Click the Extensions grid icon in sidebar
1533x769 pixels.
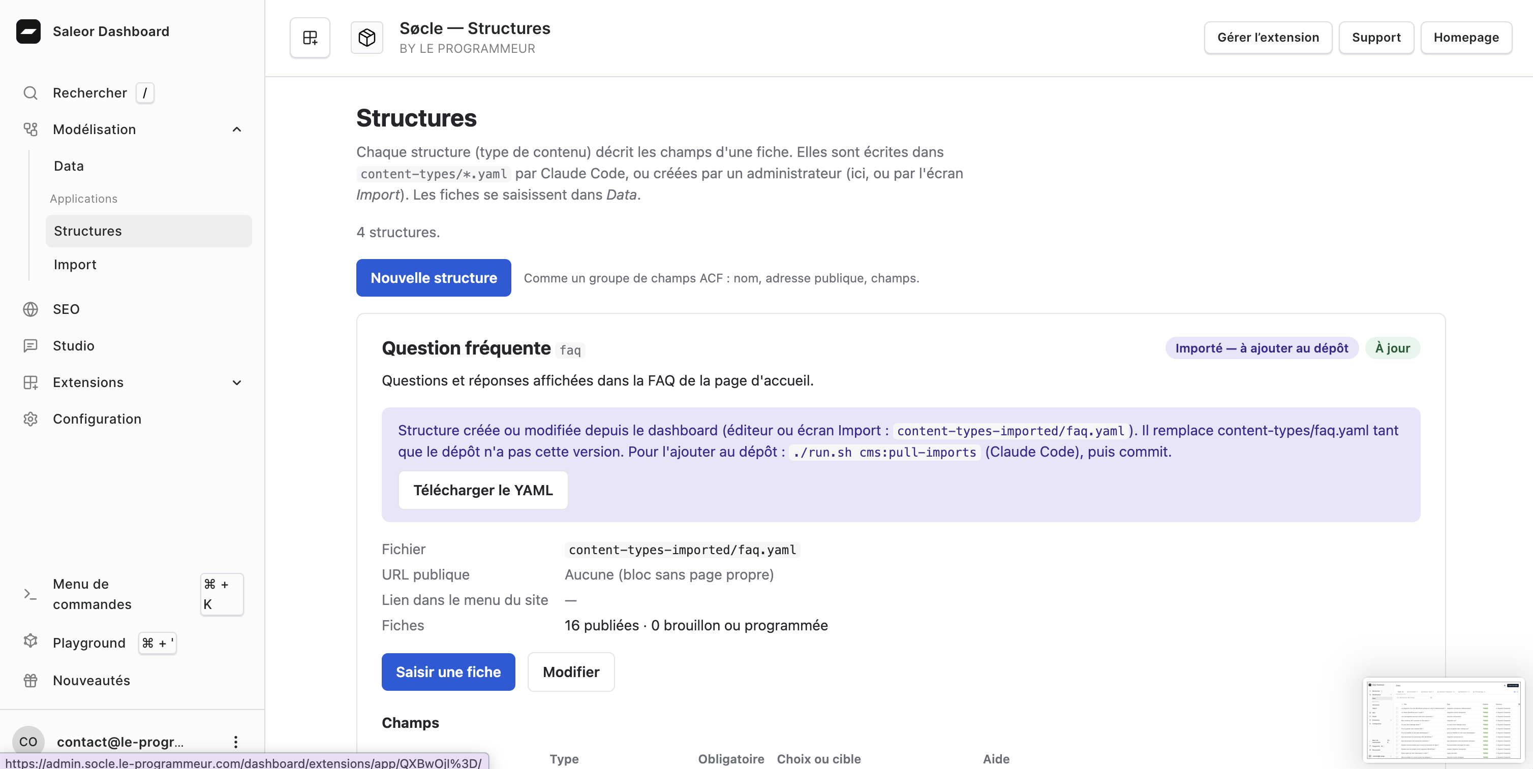[x=30, y=382]
